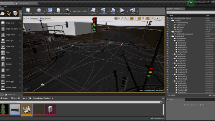Screen dimensions: 215x121
Task: Hide RoadActor3 using its eye icon
Action: point(167,43)
